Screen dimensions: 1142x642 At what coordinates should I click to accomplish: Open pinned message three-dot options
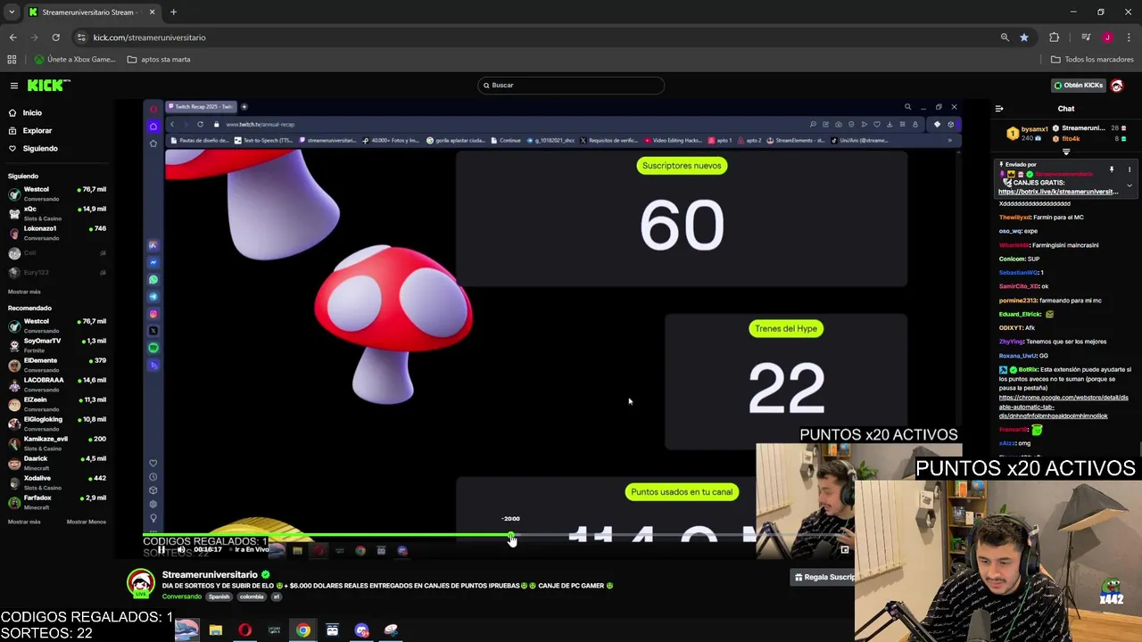(x=1130, y=169)
